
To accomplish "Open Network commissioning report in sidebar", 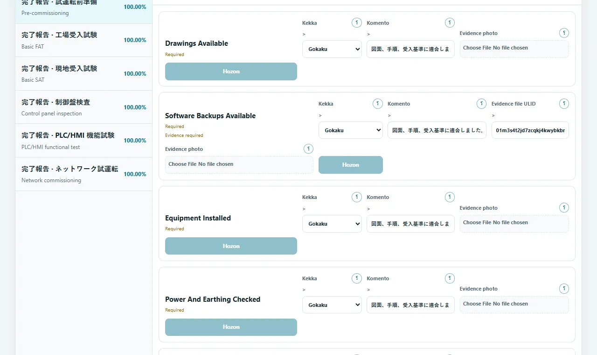I will pos(84,174).
